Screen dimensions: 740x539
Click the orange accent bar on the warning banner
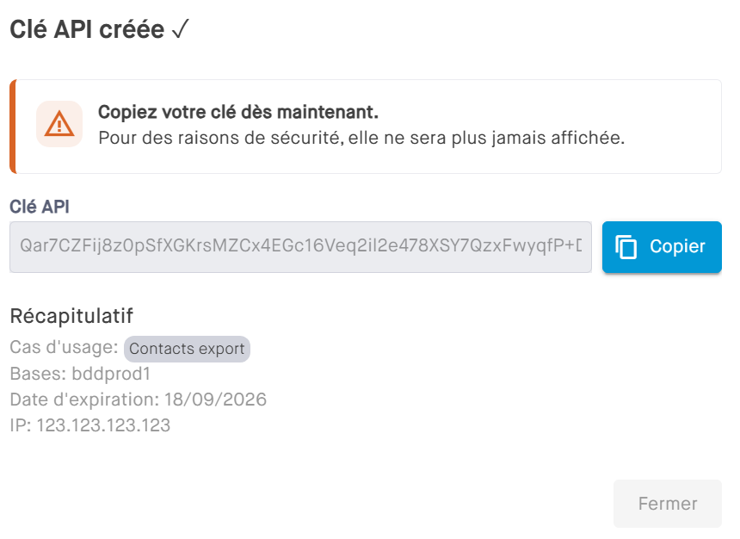[x=10, y=126]
